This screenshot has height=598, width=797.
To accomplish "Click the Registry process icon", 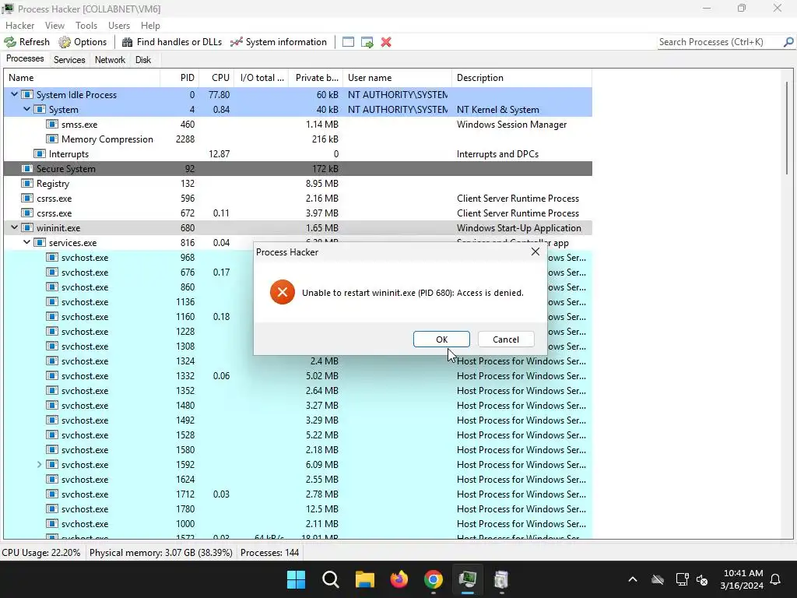I will pos(27,183).
